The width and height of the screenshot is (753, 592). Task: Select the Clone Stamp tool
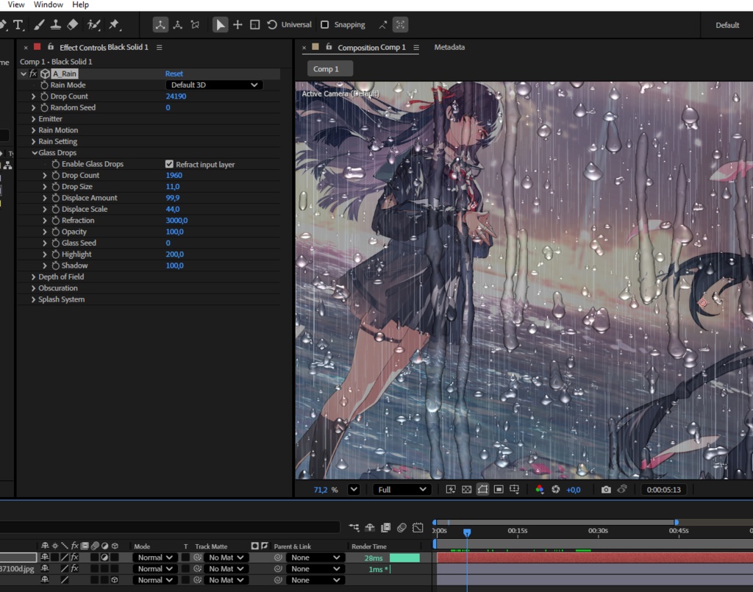click(56, 25)
